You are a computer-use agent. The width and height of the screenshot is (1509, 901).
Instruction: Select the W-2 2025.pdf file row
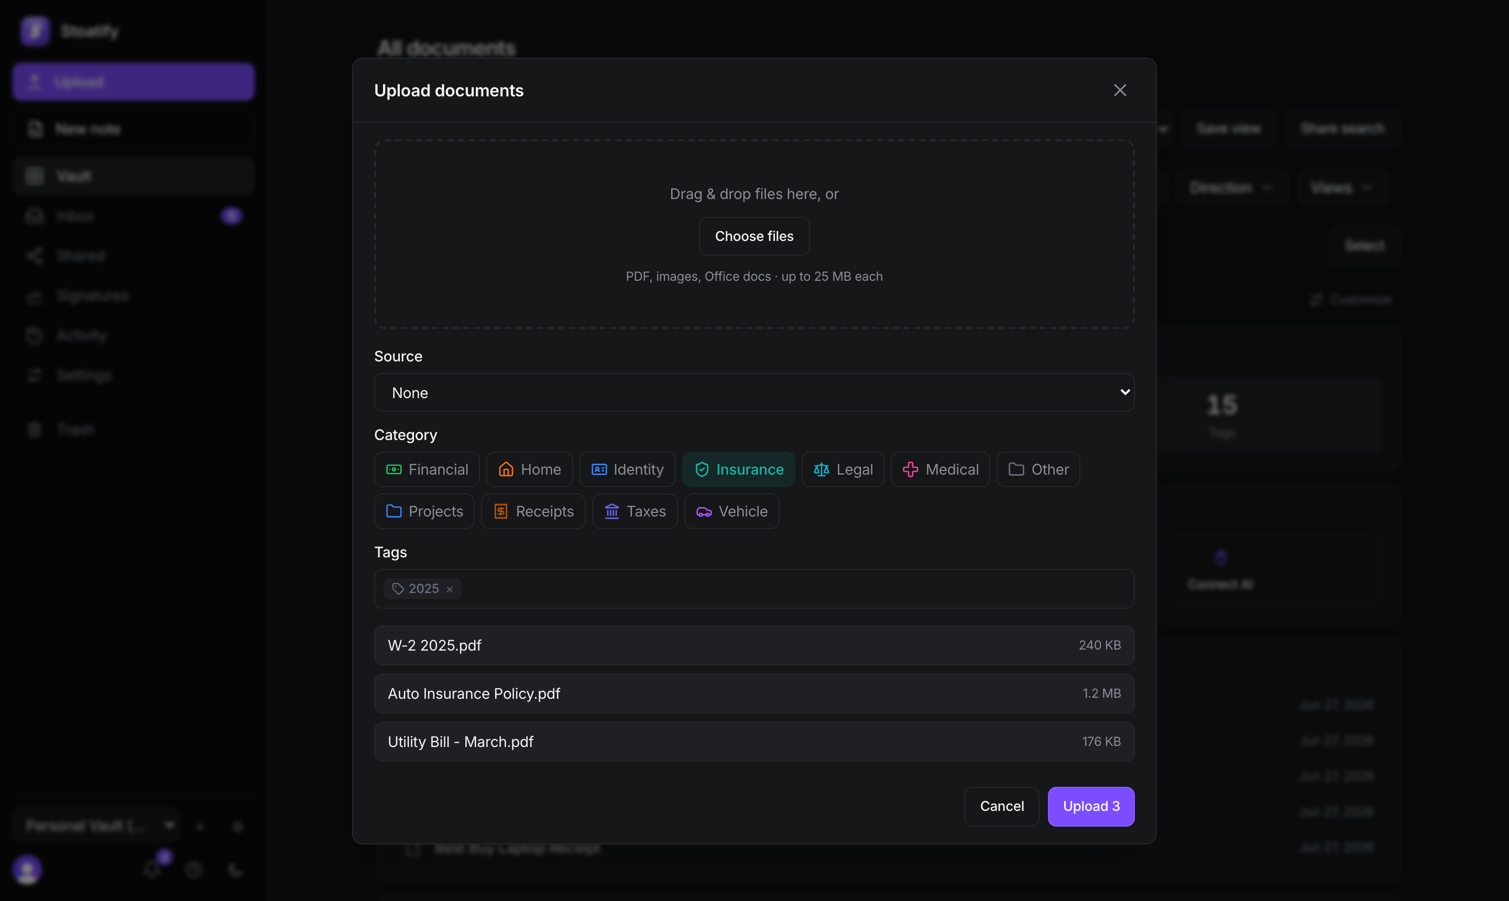coord(754,645)
